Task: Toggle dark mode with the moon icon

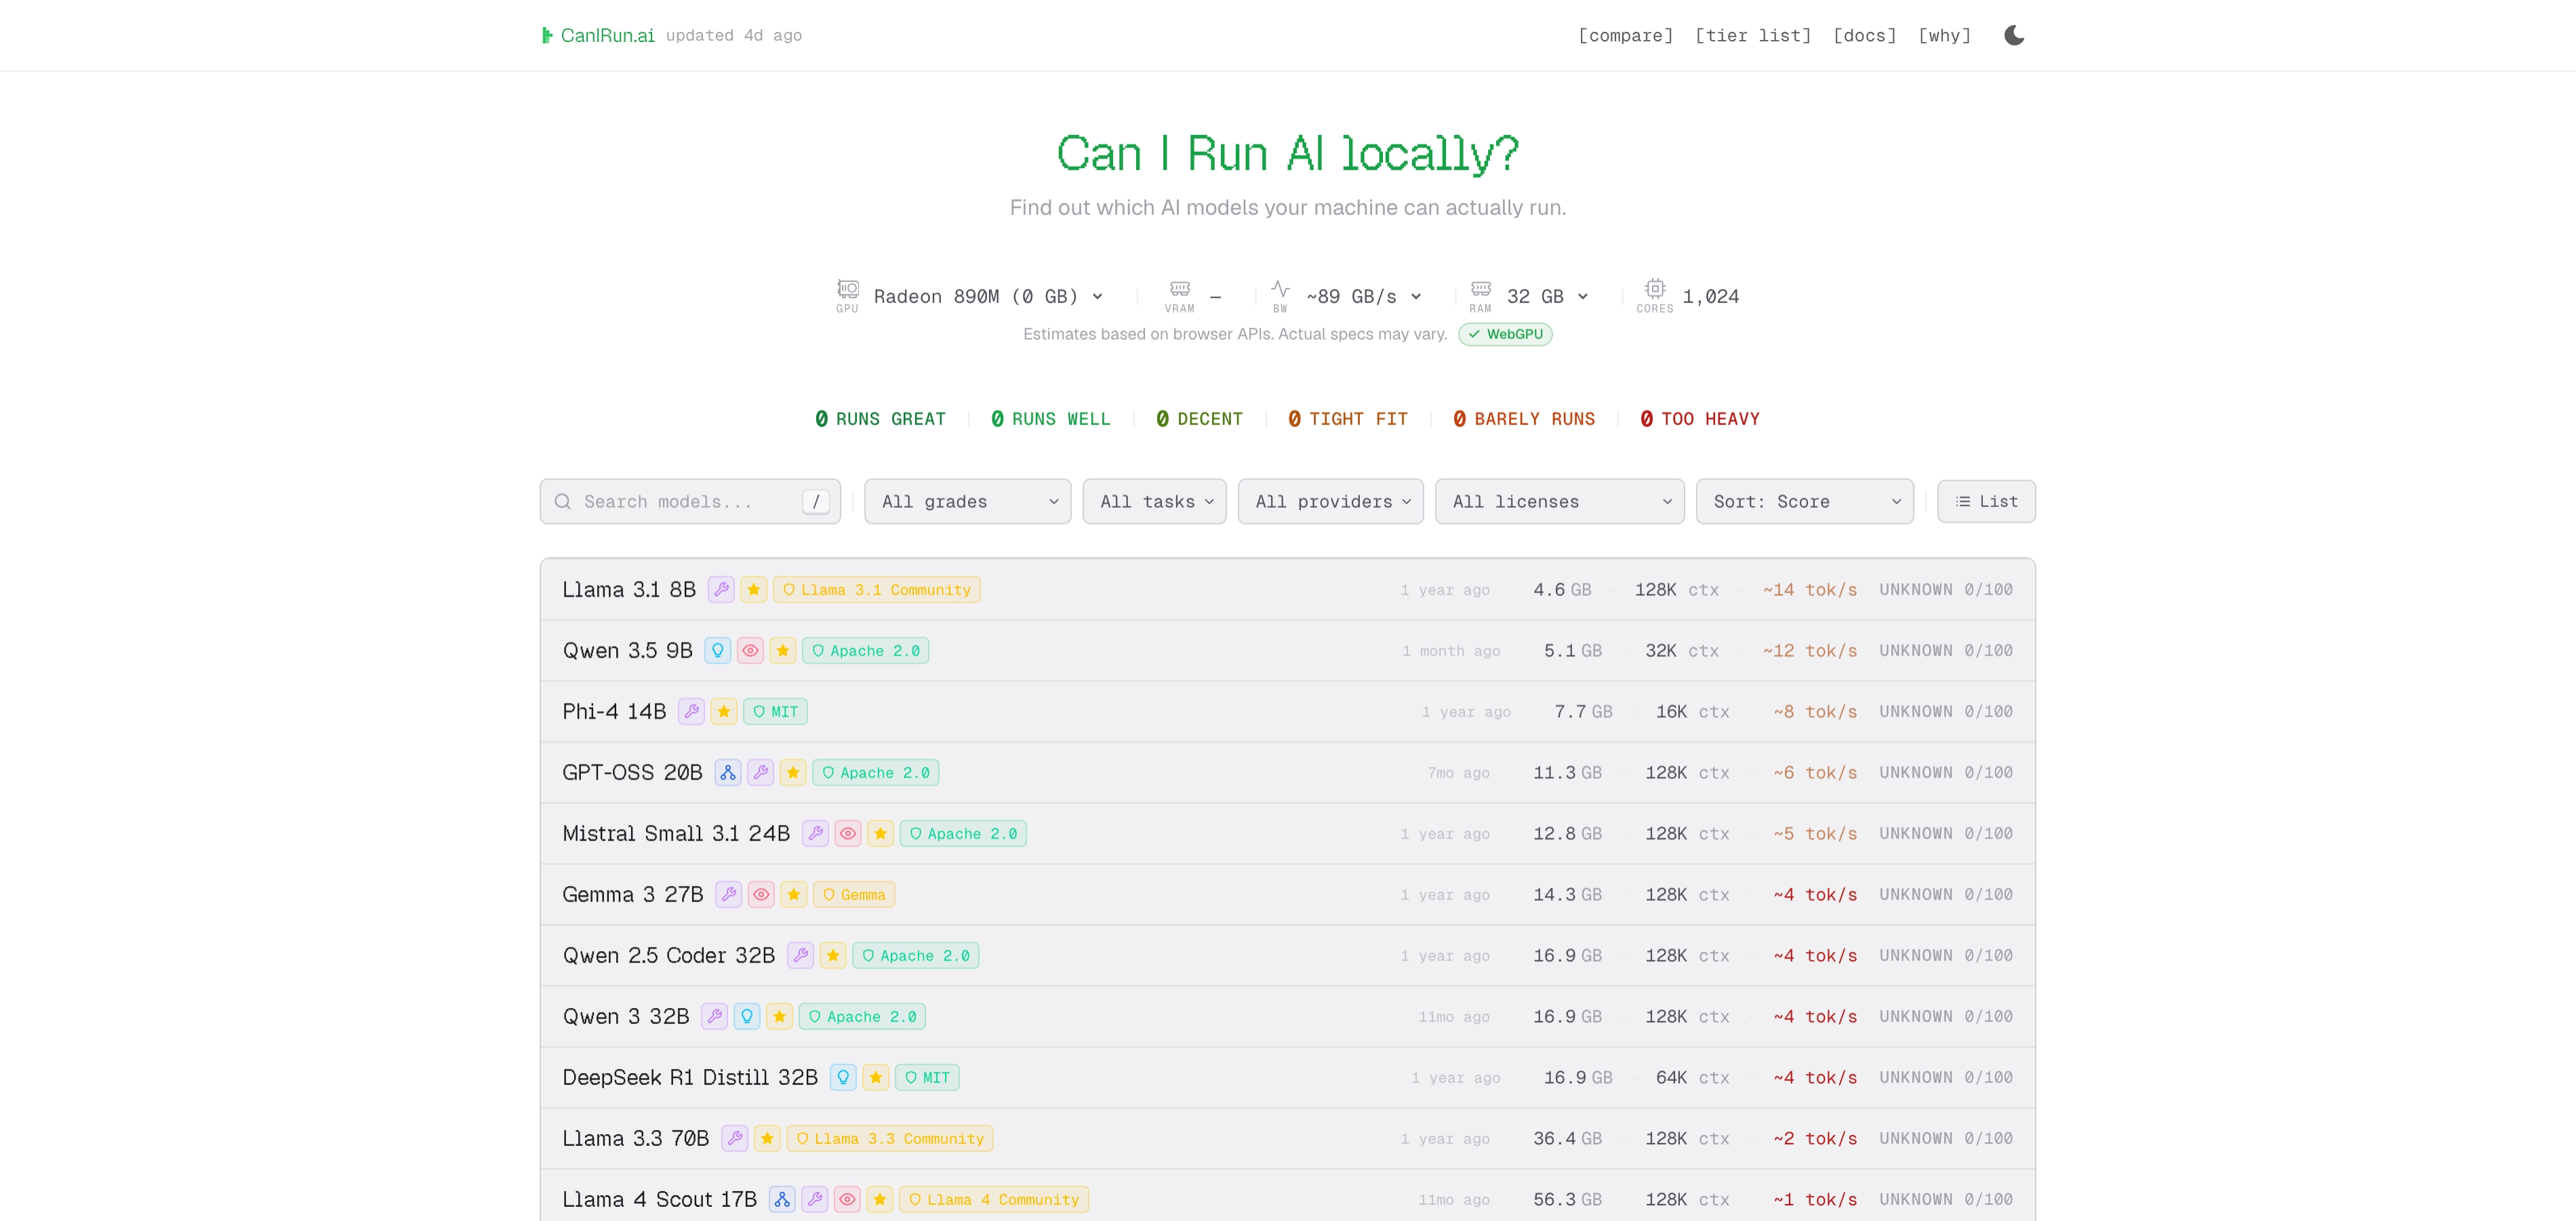Action: [x=2014, y=36]
